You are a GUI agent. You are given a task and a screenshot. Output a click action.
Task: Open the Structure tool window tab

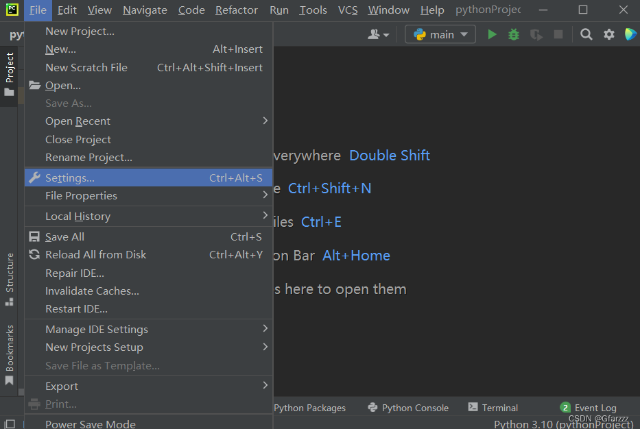point(10,279)
